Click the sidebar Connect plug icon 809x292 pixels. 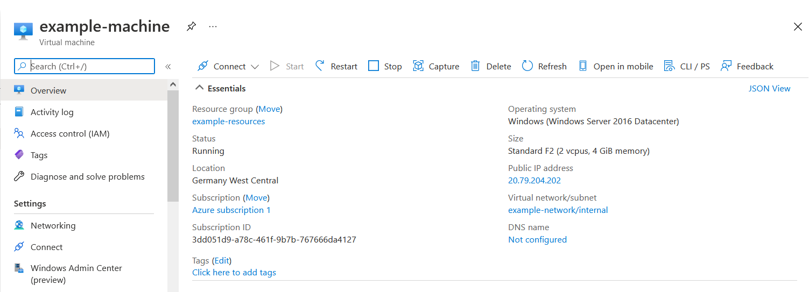19,247
